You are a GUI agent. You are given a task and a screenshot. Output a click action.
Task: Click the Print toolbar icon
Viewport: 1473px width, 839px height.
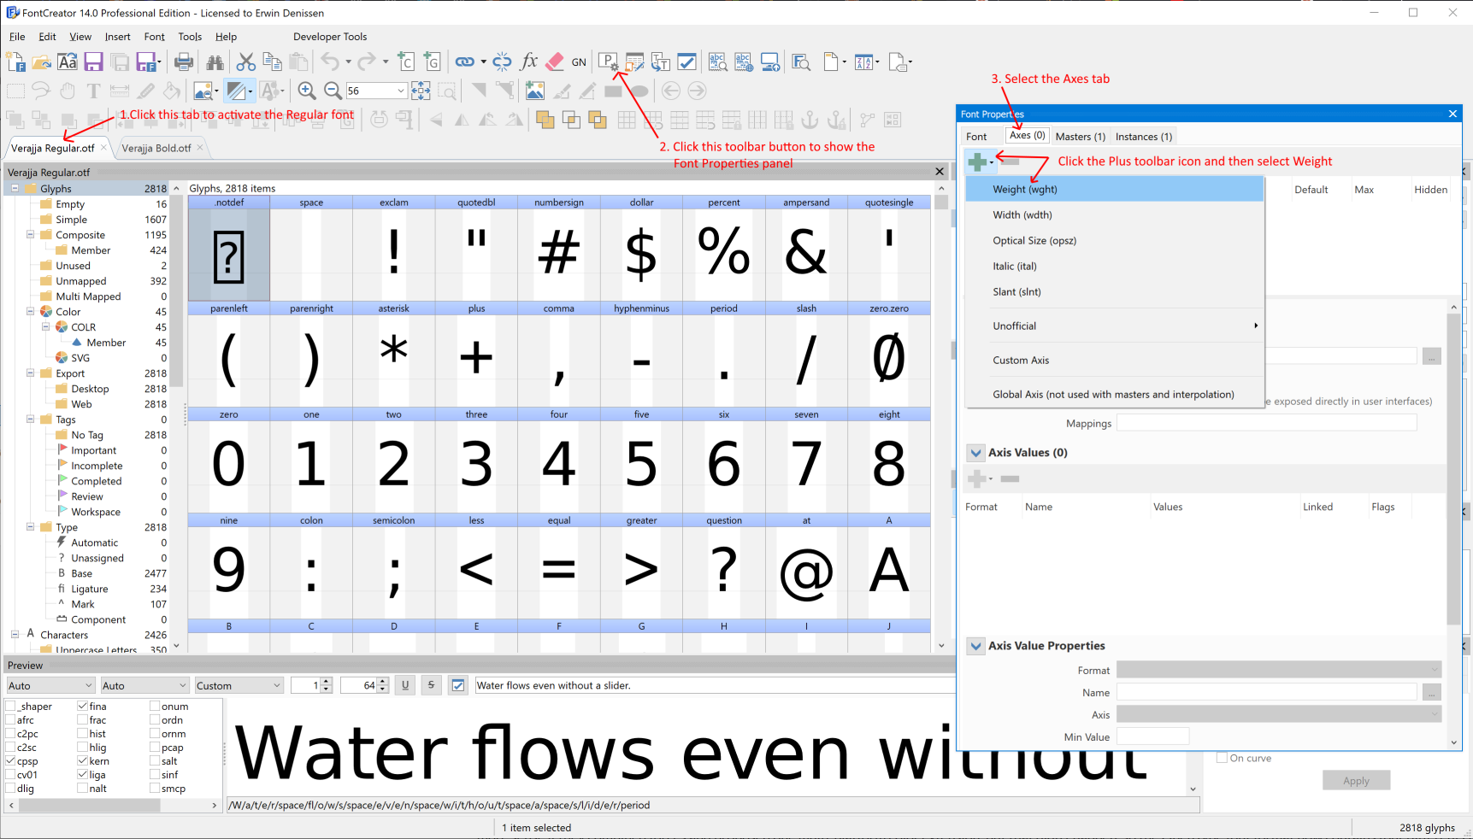pos(183,62)
